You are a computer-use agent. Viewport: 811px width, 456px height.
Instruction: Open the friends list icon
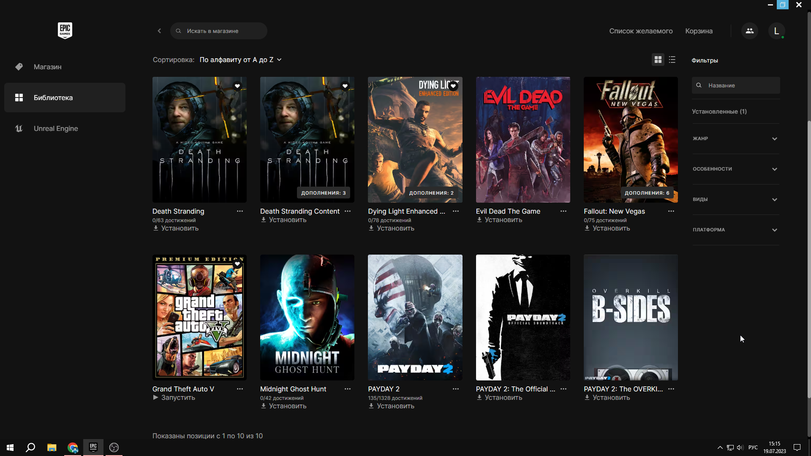tap(749, 31)
